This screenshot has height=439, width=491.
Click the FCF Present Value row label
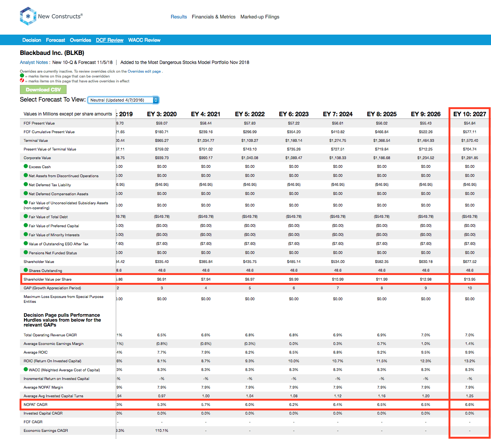pos(39,123)
